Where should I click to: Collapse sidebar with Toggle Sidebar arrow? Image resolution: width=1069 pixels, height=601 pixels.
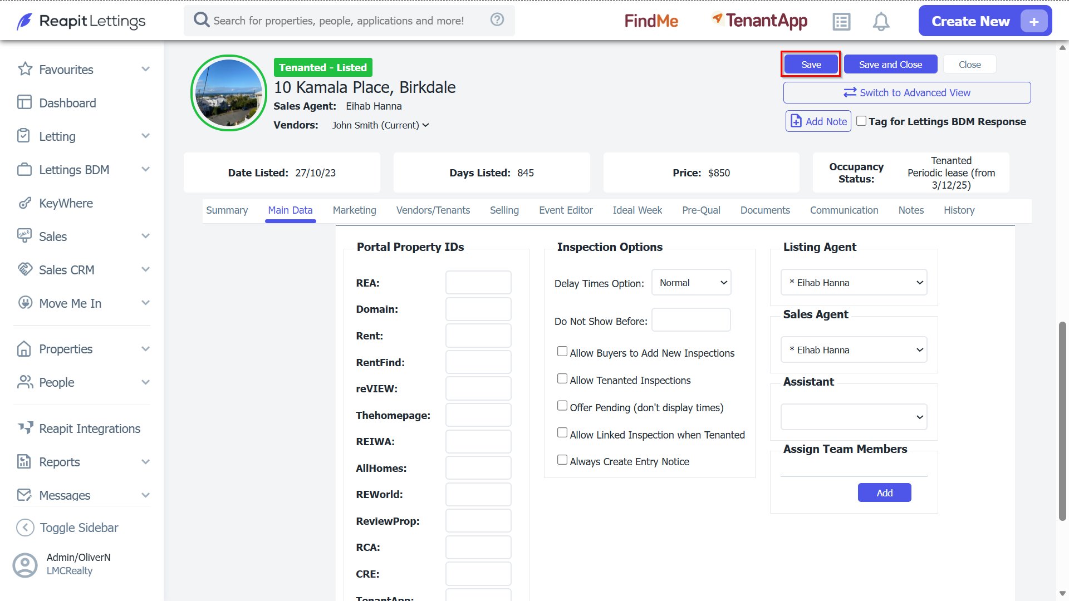pyautogui.click(x=25, y=528)
